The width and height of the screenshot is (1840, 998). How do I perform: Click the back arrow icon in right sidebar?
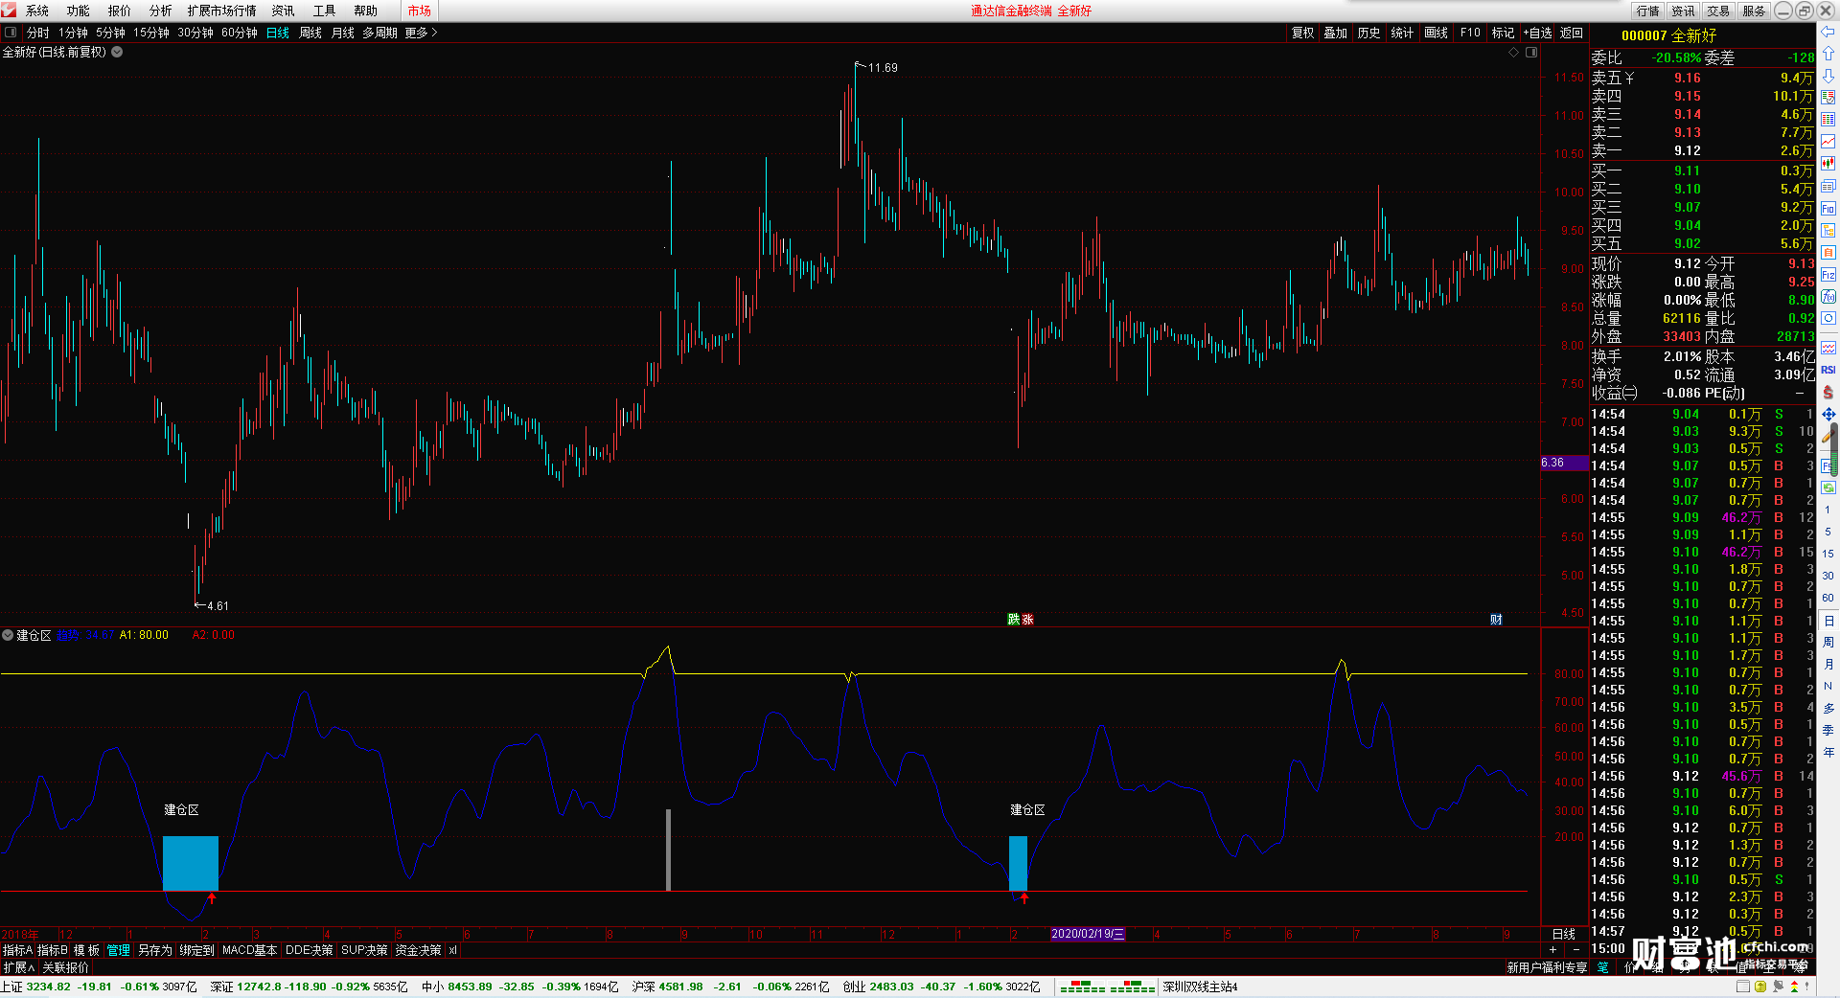[1828, 32]
